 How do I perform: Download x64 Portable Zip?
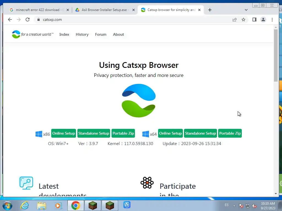coord(230,133)
